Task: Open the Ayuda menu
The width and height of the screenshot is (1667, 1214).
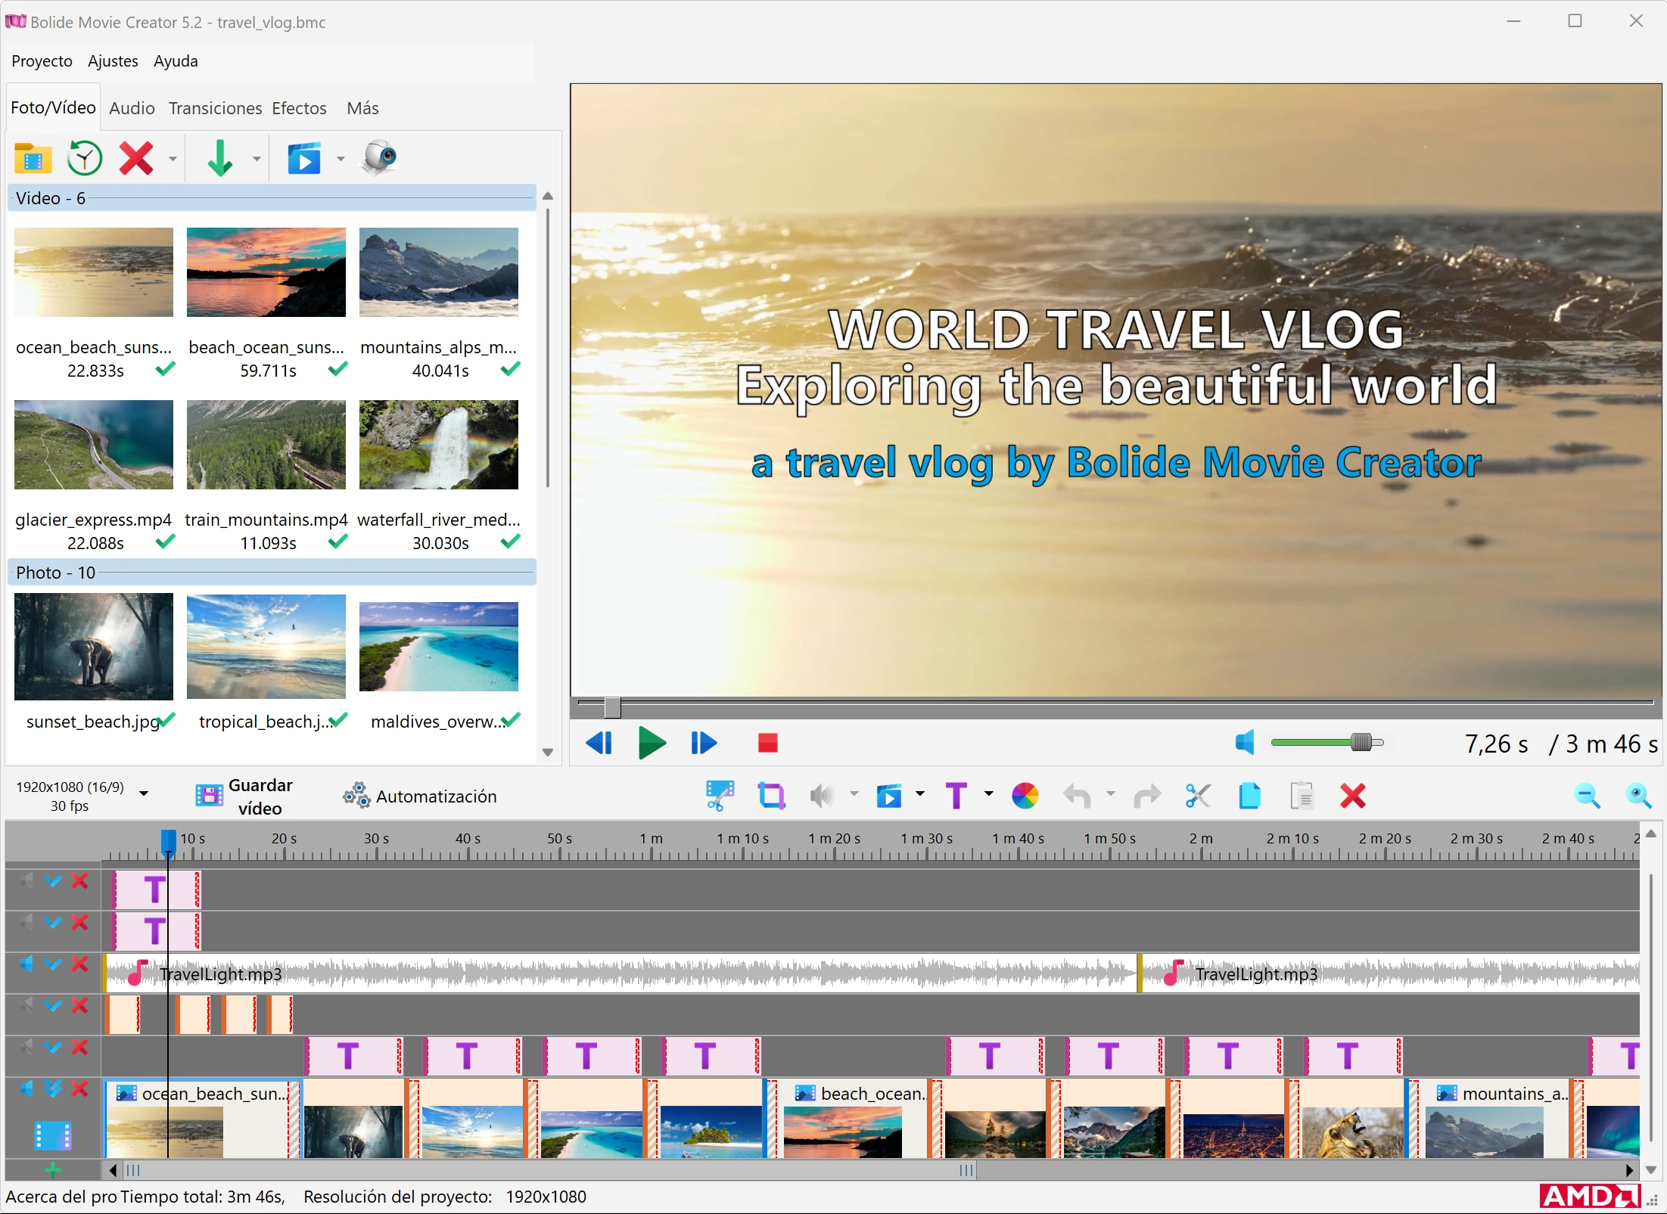Action: pos(176,61)
